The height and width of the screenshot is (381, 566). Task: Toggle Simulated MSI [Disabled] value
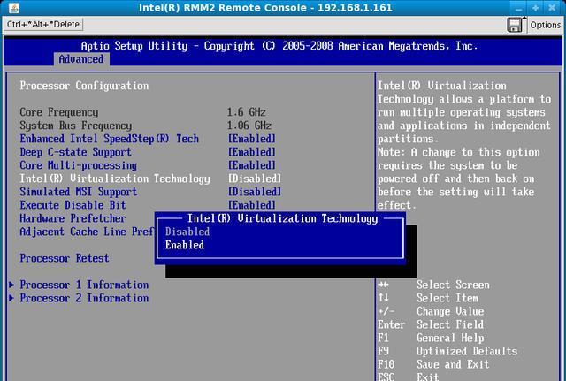click(x=255, y=192)
